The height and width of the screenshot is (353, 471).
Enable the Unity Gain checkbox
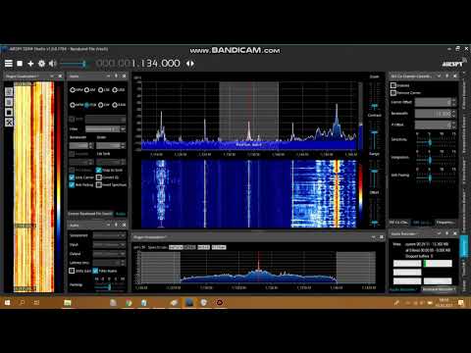[x=72, y=271]
